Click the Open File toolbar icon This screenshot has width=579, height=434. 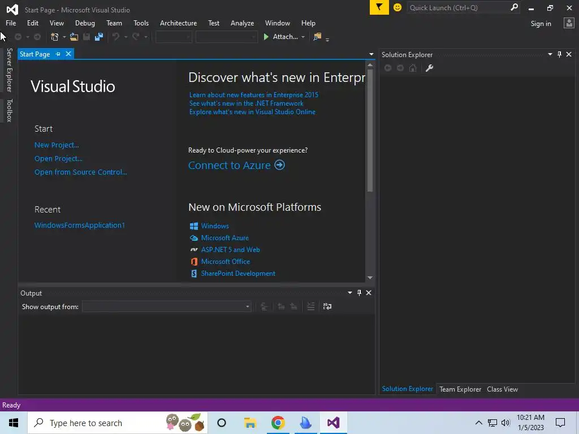[74, 37]
